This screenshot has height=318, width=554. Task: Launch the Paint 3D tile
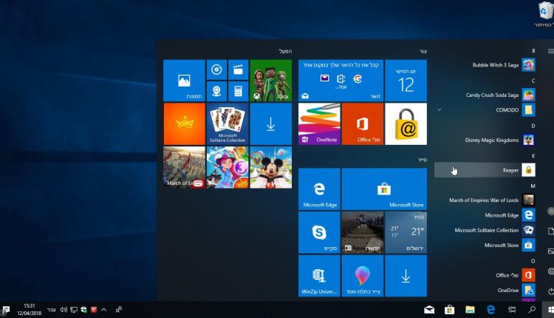[363, 276]
